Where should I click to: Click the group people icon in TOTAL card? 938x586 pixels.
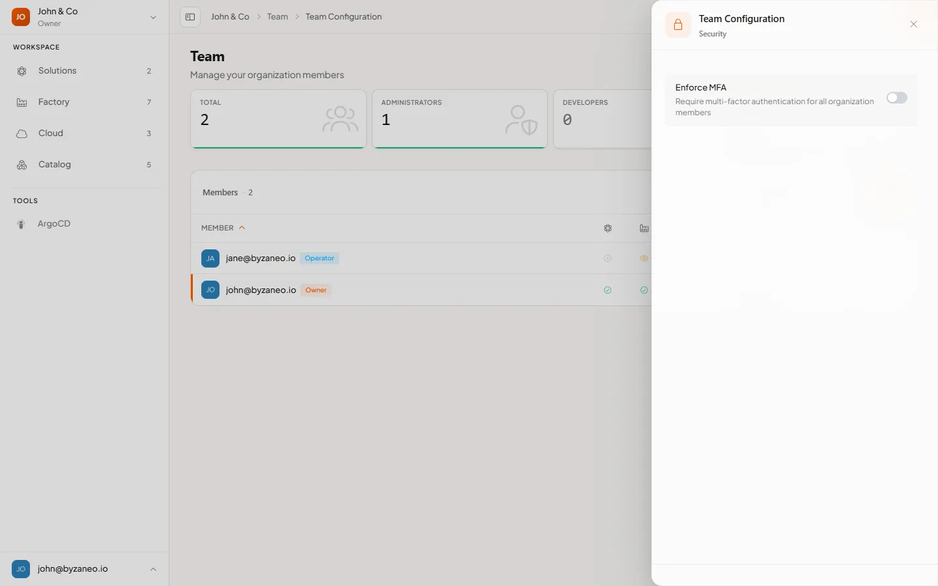(x=340, y=120)
